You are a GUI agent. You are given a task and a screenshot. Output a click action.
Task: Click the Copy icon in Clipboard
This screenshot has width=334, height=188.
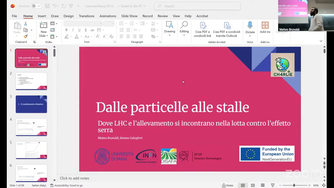coord(26,30)
